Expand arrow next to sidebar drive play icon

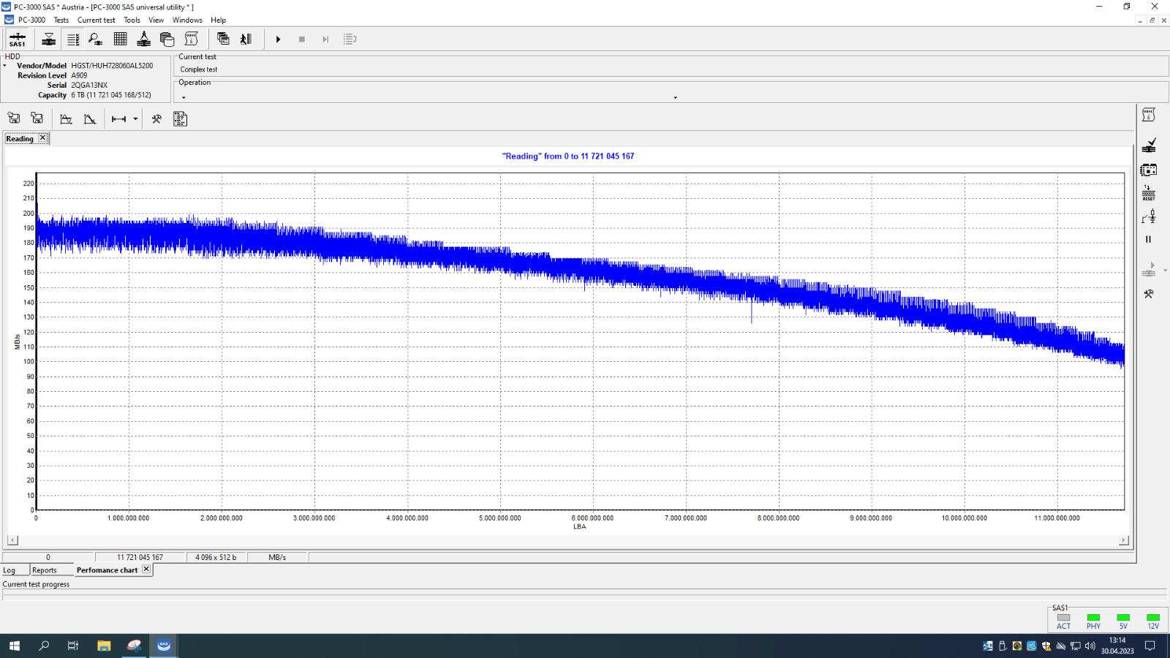click(x=1165, y=271)
